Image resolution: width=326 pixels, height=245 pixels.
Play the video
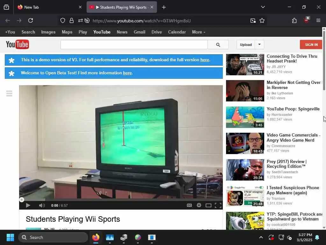pyautogui.click(x=28, y=205)
